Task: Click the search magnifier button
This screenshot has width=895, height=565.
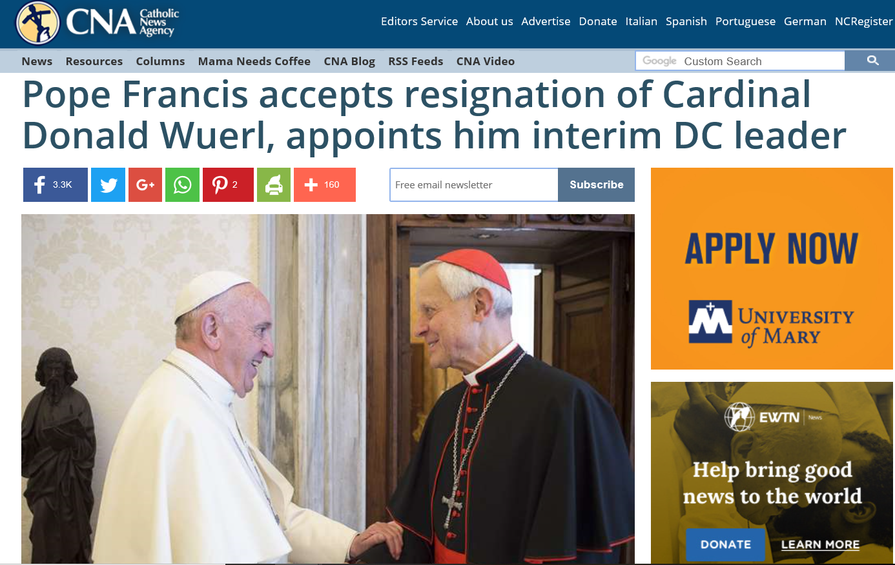Action: (x=872, y=61)
